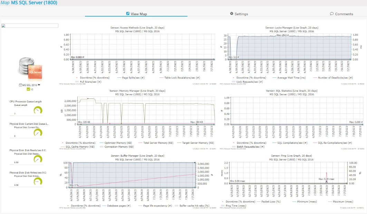Click the Current Disk Queue Length gauge

[x=38, y=133]
